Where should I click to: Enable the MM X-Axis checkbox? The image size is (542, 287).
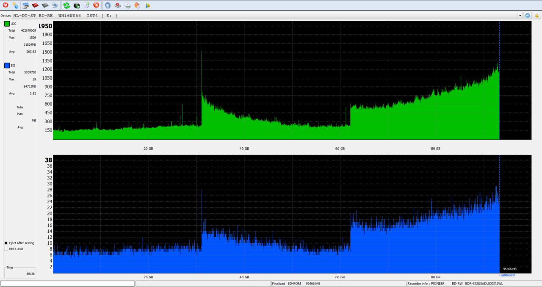click(6, 249)
